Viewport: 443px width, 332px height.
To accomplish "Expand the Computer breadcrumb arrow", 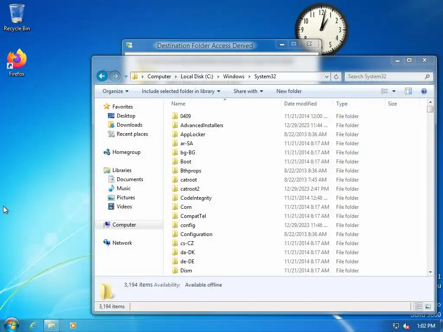I will tap(176, 77).
